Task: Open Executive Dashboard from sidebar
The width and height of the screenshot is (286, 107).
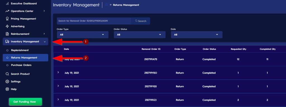Action: tap(24, 3)
